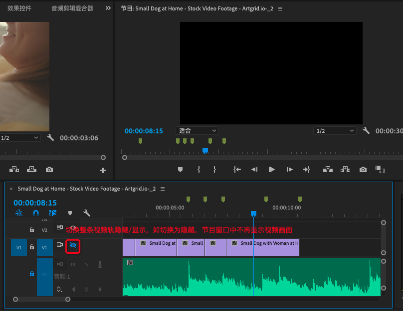
Task: Switch to the 效果控件 tab
Action: [20, 8]
